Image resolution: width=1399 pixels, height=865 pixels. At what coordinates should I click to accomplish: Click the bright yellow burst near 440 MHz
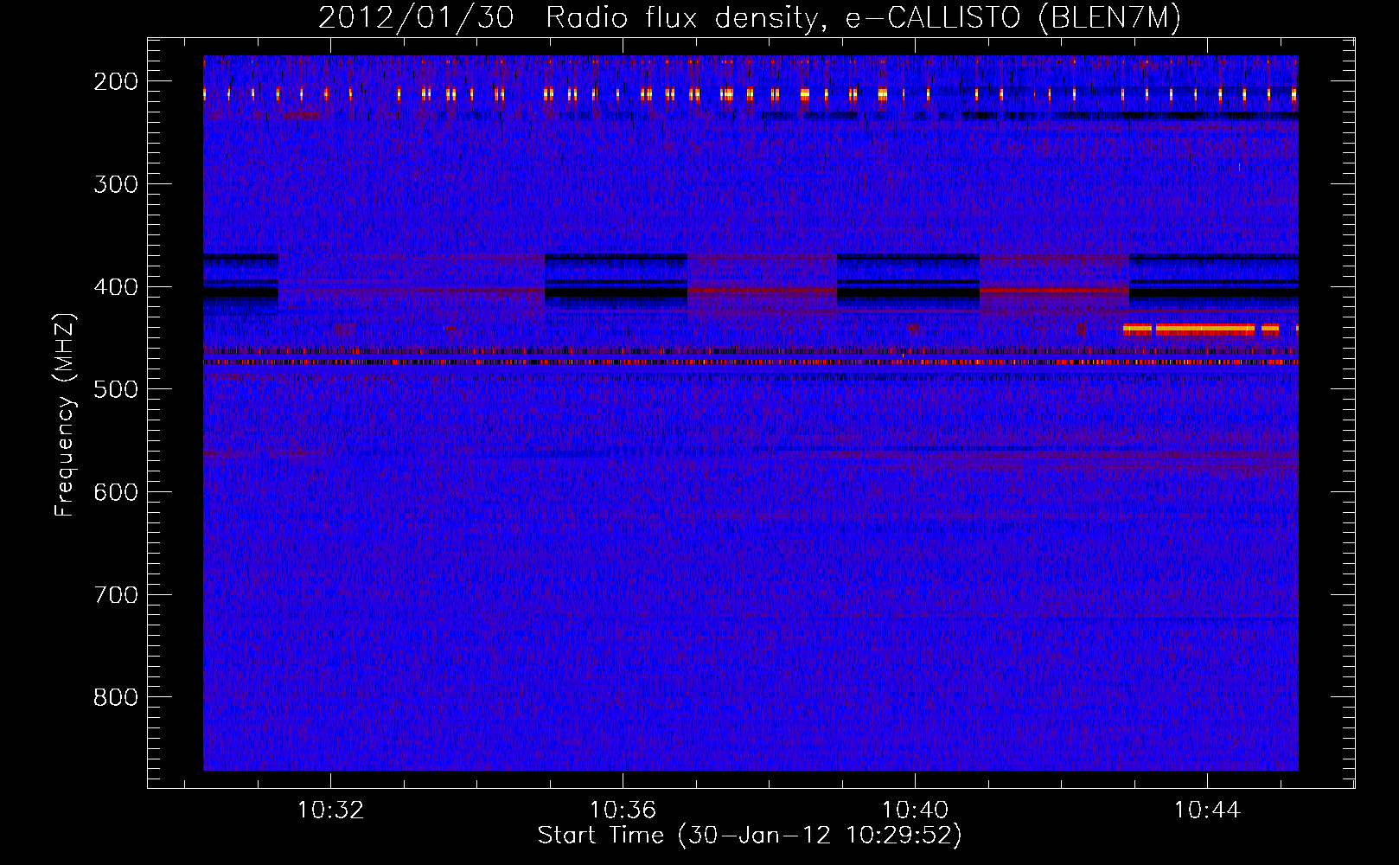(x=1205, y=330)
